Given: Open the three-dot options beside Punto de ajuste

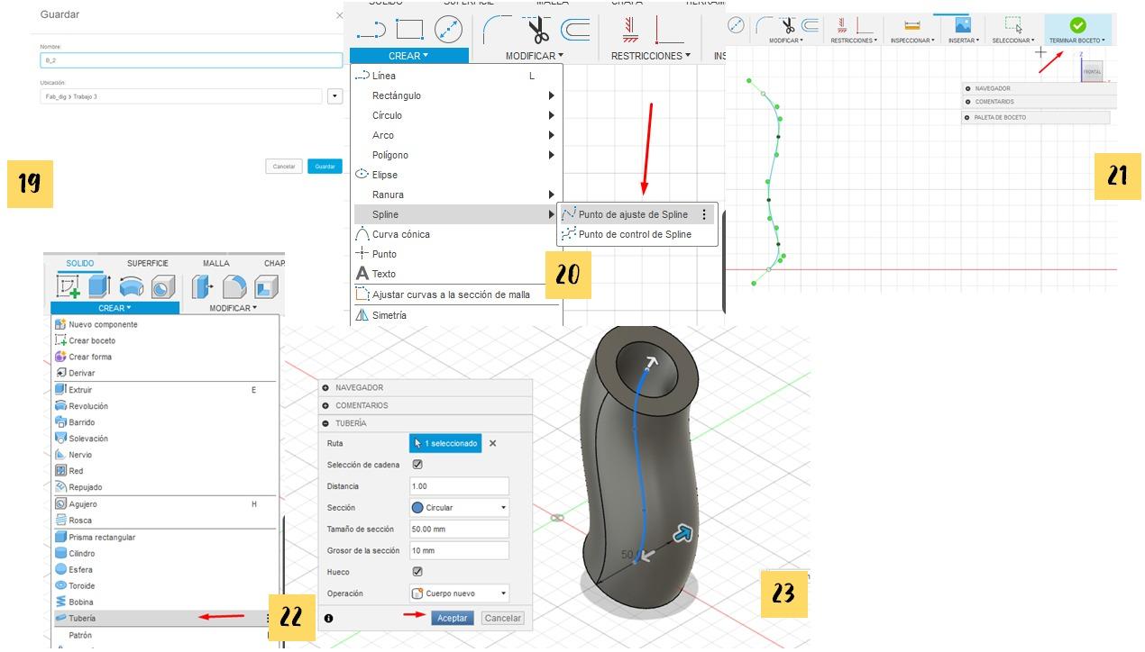Looking at the screenshot, I should (x=704, y=214).
